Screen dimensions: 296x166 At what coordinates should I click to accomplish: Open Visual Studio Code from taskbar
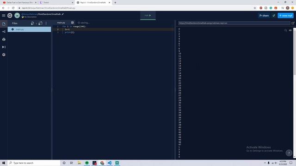[110, 163]
